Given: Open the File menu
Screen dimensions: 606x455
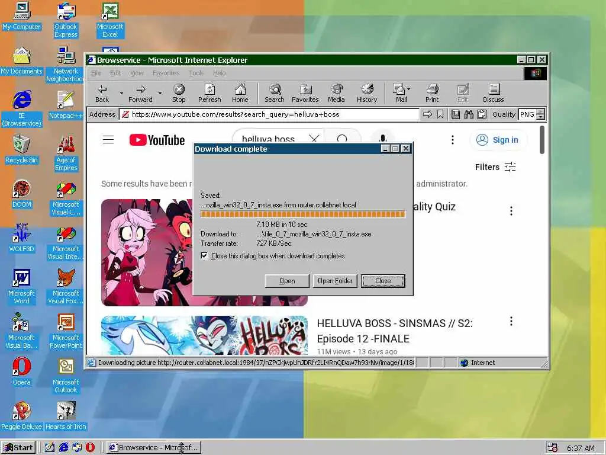Looking at the screenshot, I should coord(96,73).
